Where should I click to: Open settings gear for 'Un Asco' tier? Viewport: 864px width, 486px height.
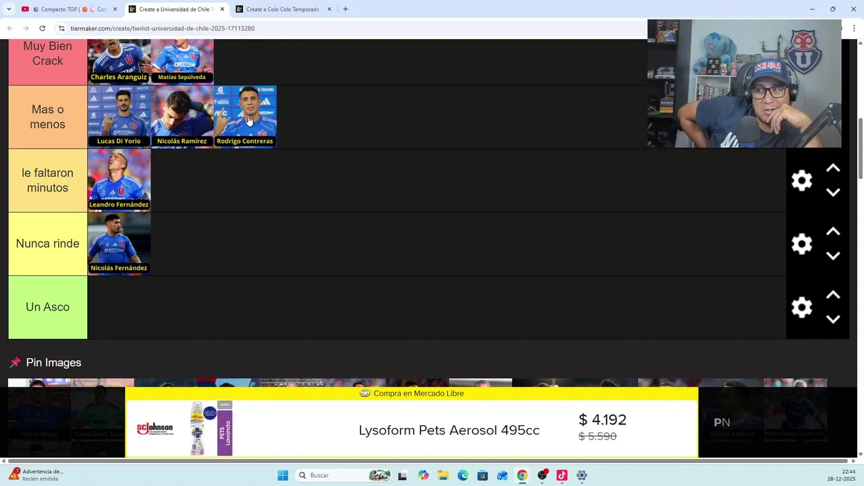(x=802, y=307)
